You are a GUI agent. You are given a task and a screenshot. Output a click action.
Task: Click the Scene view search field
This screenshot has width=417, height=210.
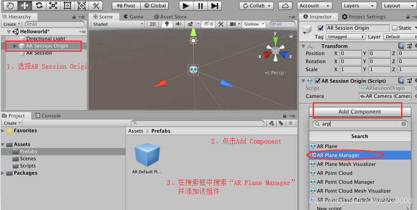[282, 24]
